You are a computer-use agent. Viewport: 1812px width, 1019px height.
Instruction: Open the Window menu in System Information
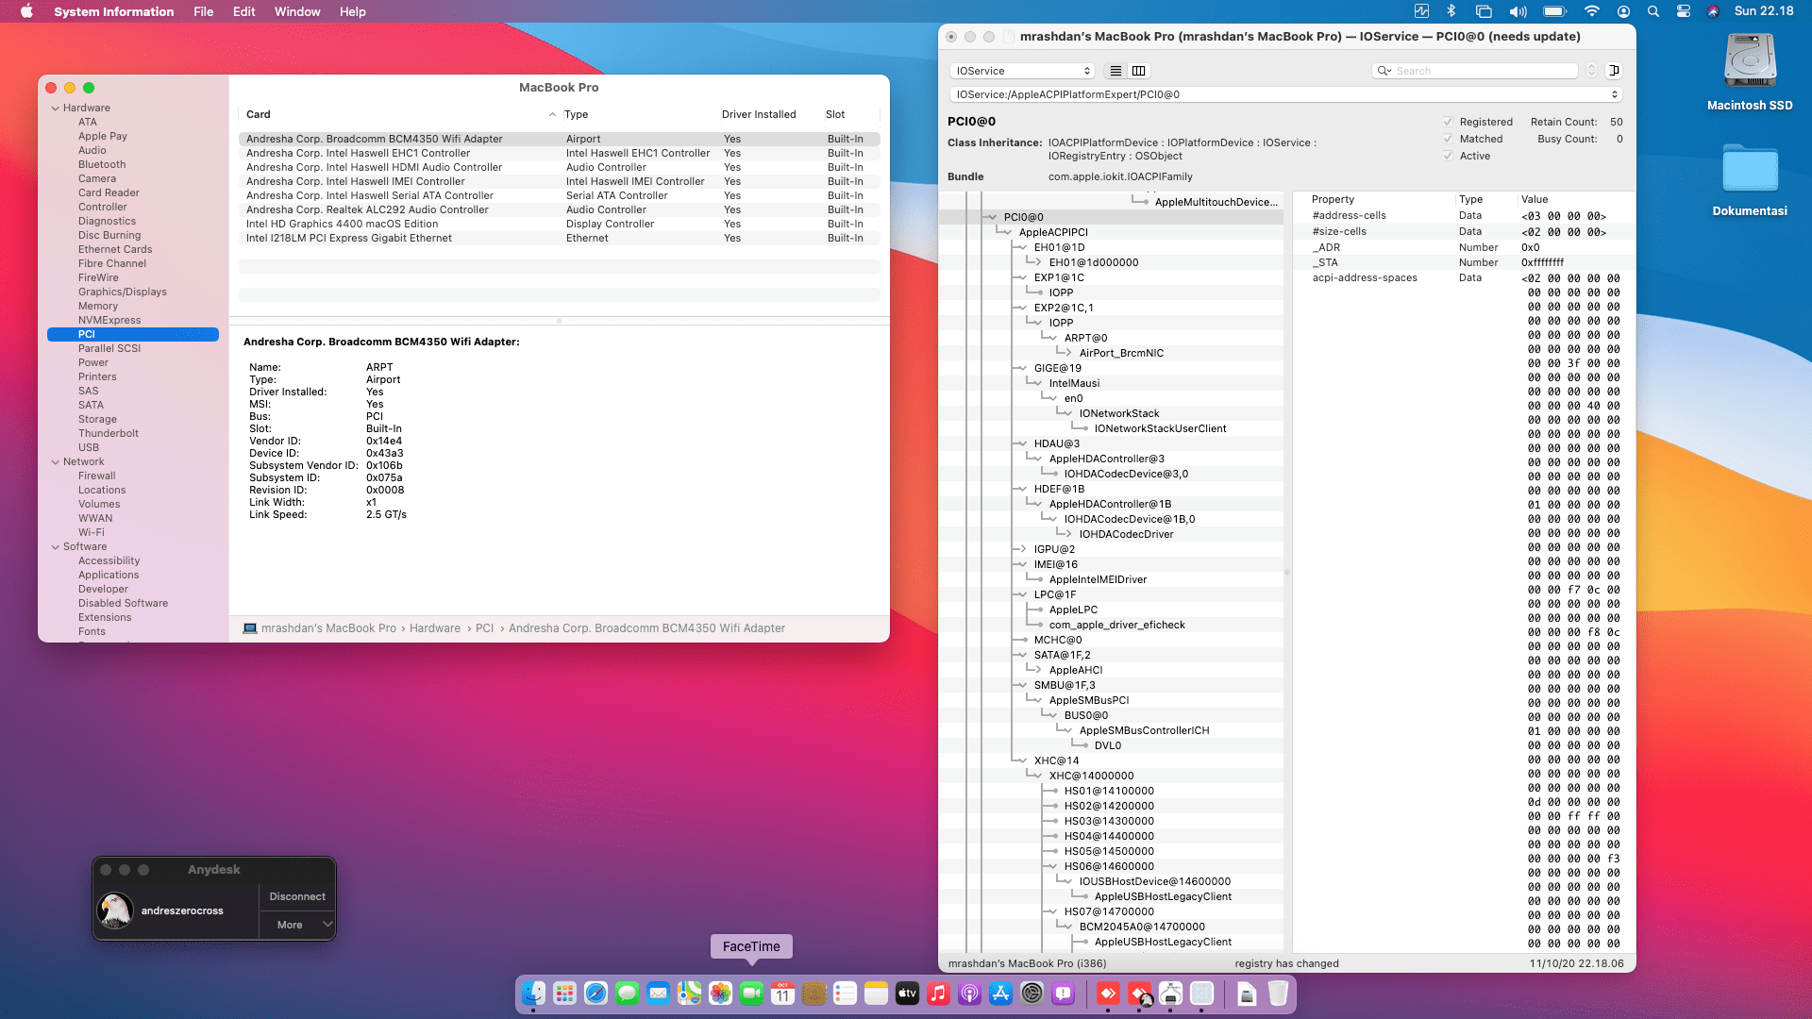(x=297, y=11)
